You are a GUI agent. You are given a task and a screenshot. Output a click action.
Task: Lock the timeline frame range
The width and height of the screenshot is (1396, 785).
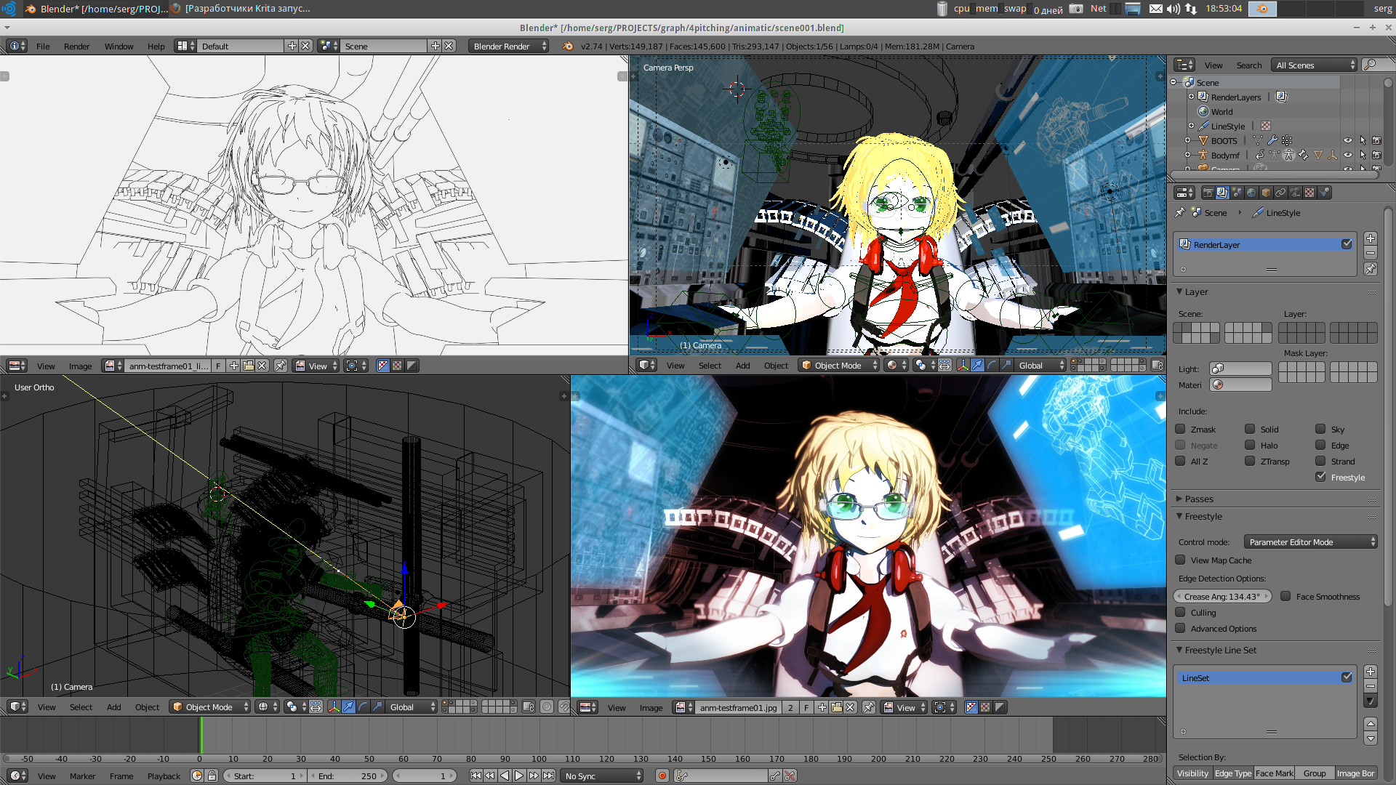[212, 776]
